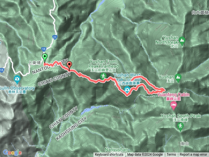Viewport: 209px width, 157px height.
Task: Click the green start flag marker
Action: [45, 58]
